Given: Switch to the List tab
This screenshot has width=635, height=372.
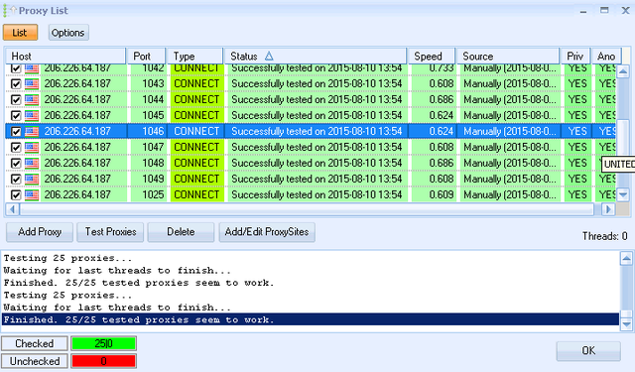Looking at the screenshot, I should [x=20, y=33].
